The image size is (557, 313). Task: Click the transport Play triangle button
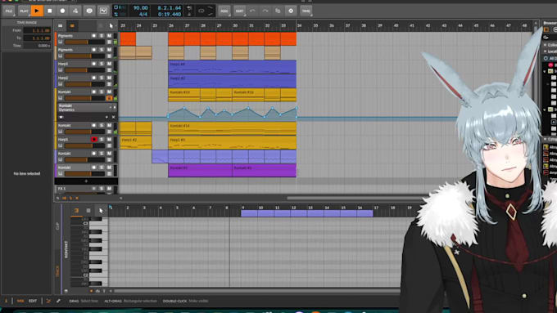tap(37, 11)
